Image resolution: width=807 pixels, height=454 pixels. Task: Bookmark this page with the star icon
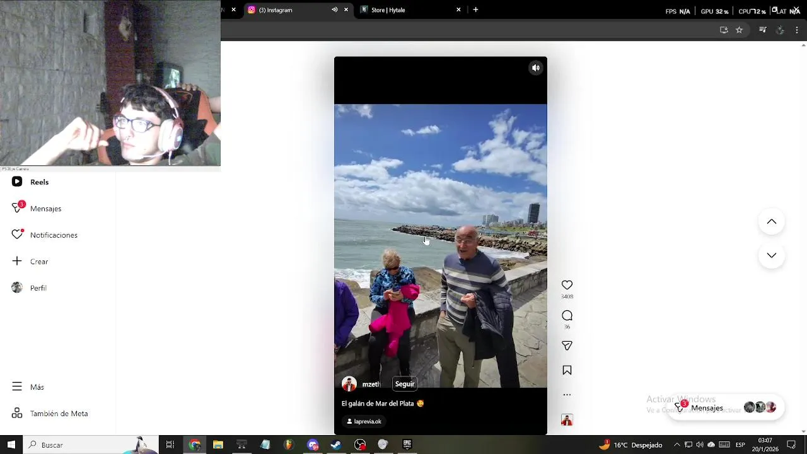click(739, 30)
